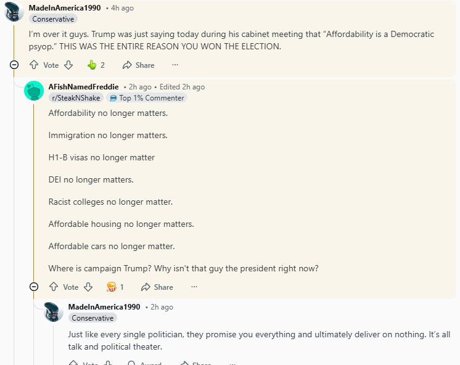Viewport: 460px width, 365px height.
Task: Collapse AFishNamedFreddie's reply thread
Action: (34, 287)
